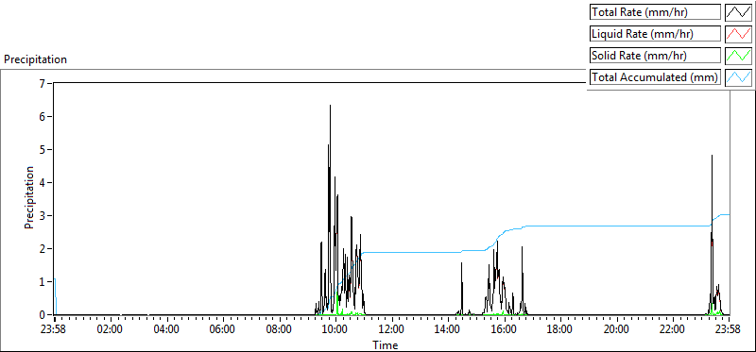
Task: Click the vertical Precipitation y-axis label
Action: pos(29,198)
